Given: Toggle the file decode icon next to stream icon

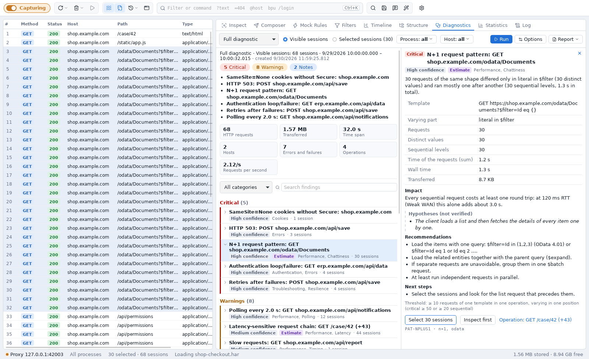Looking at the screenshot, I should (x=120, y=8).
